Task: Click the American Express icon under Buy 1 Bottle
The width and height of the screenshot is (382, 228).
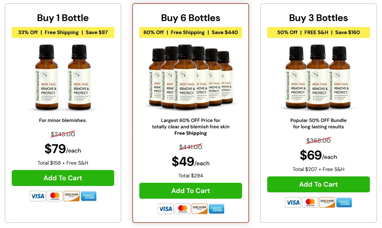Action: [88, 196]
